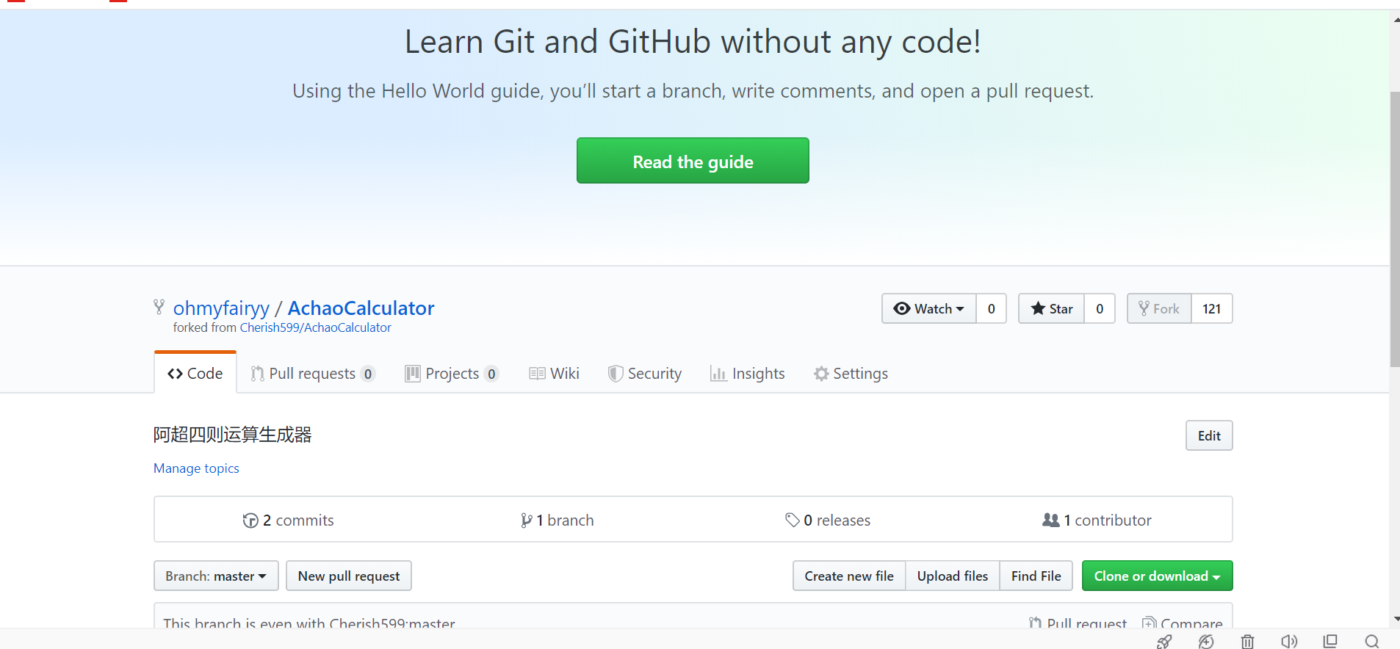The height and width of the screenshot is (649, 1400).
Task: Click the Manage topics link
Action: 196,468
